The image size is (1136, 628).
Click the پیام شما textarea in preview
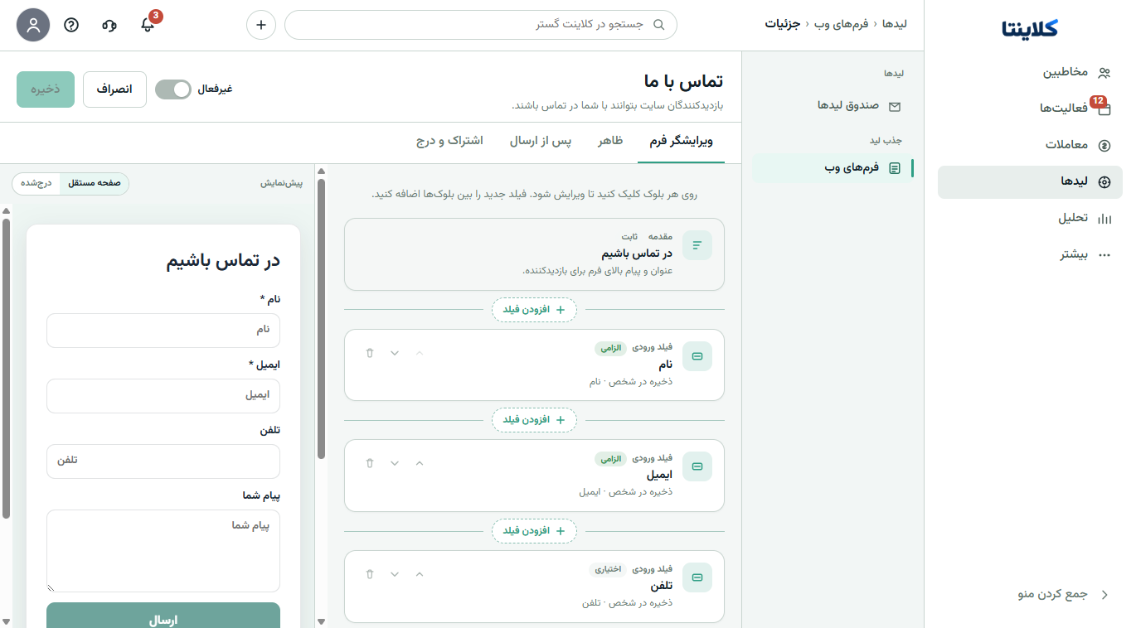tap(163, 551)
